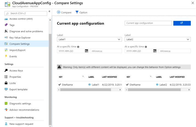The image size is (196, 127).
Task: Click the purple Tags icon
Action: [x=6, y=25]
